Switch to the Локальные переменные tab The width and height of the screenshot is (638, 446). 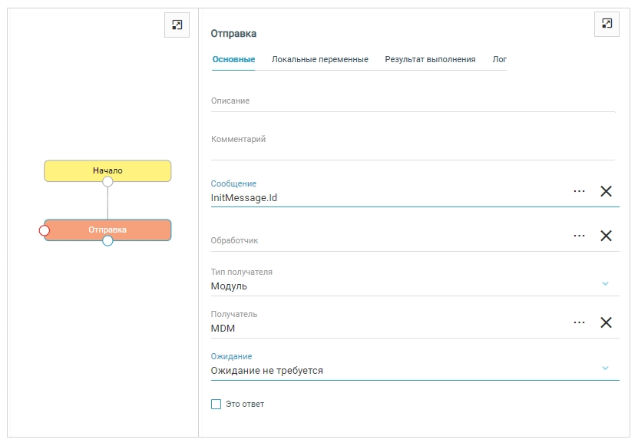point(319,59)
